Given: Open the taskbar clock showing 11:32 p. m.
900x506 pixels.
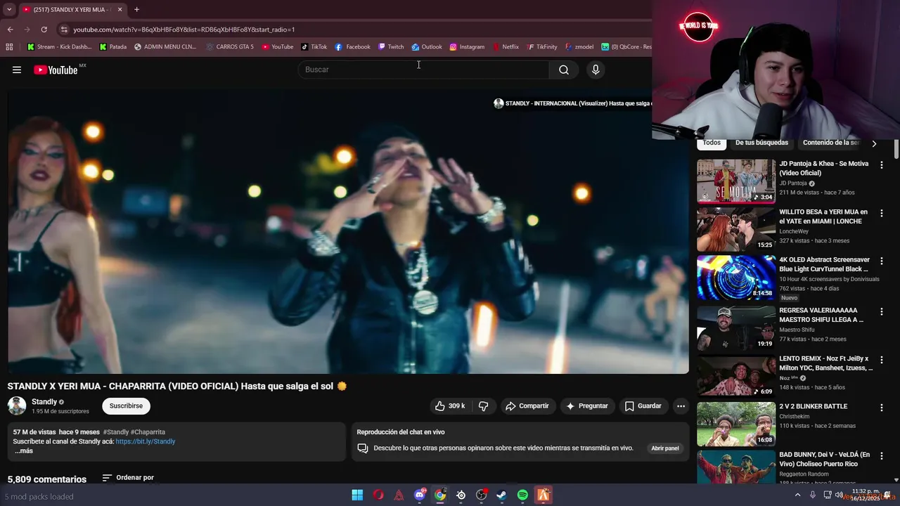Looking at the screenshot, I should coord(866,495).
